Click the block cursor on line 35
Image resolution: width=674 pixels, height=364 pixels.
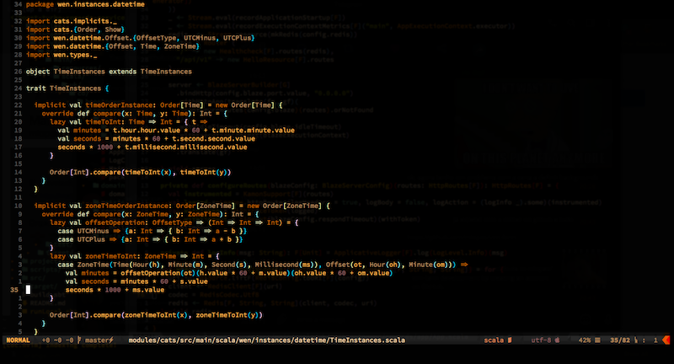[x=28, y=290]
